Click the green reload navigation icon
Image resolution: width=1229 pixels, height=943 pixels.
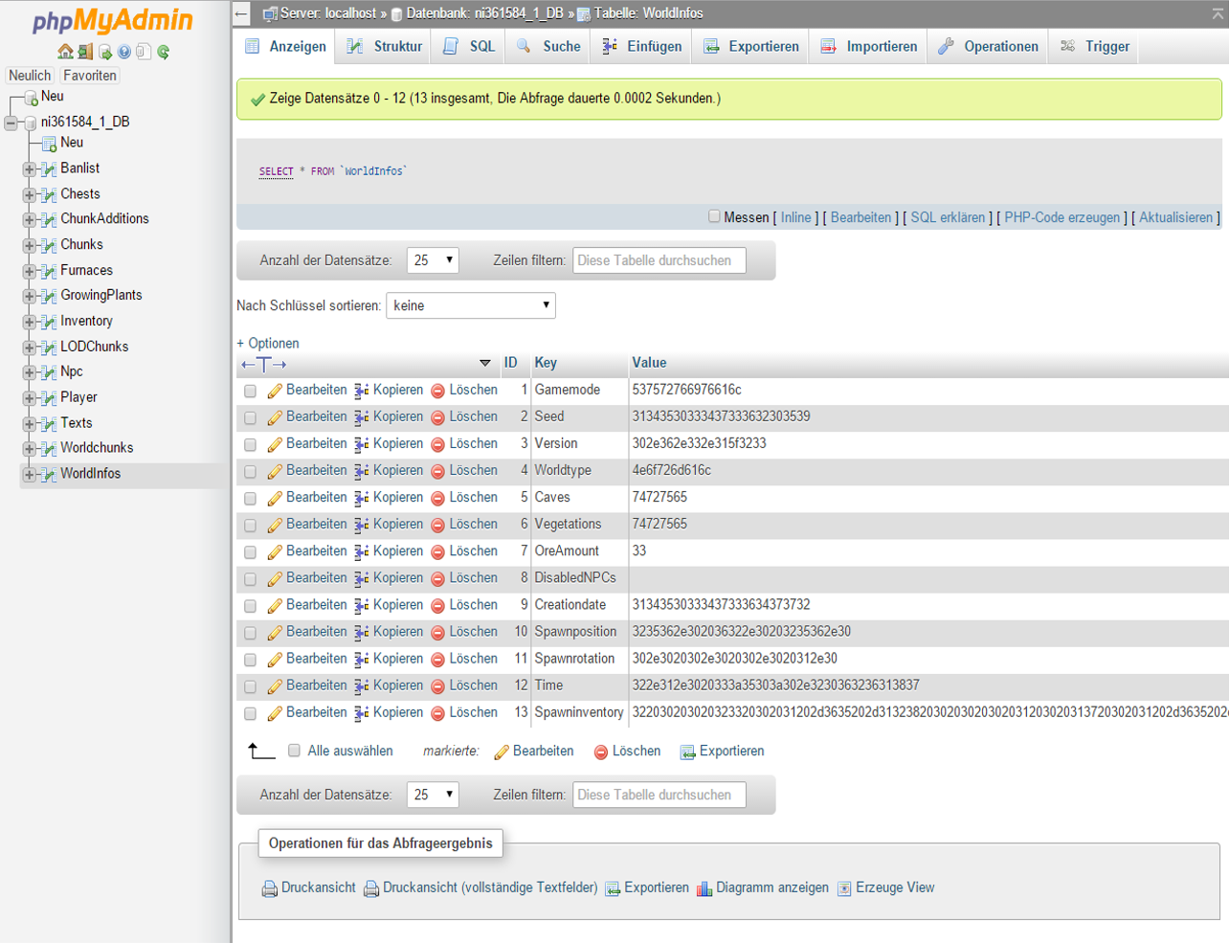pyautogui.click(x=164, y=52)
